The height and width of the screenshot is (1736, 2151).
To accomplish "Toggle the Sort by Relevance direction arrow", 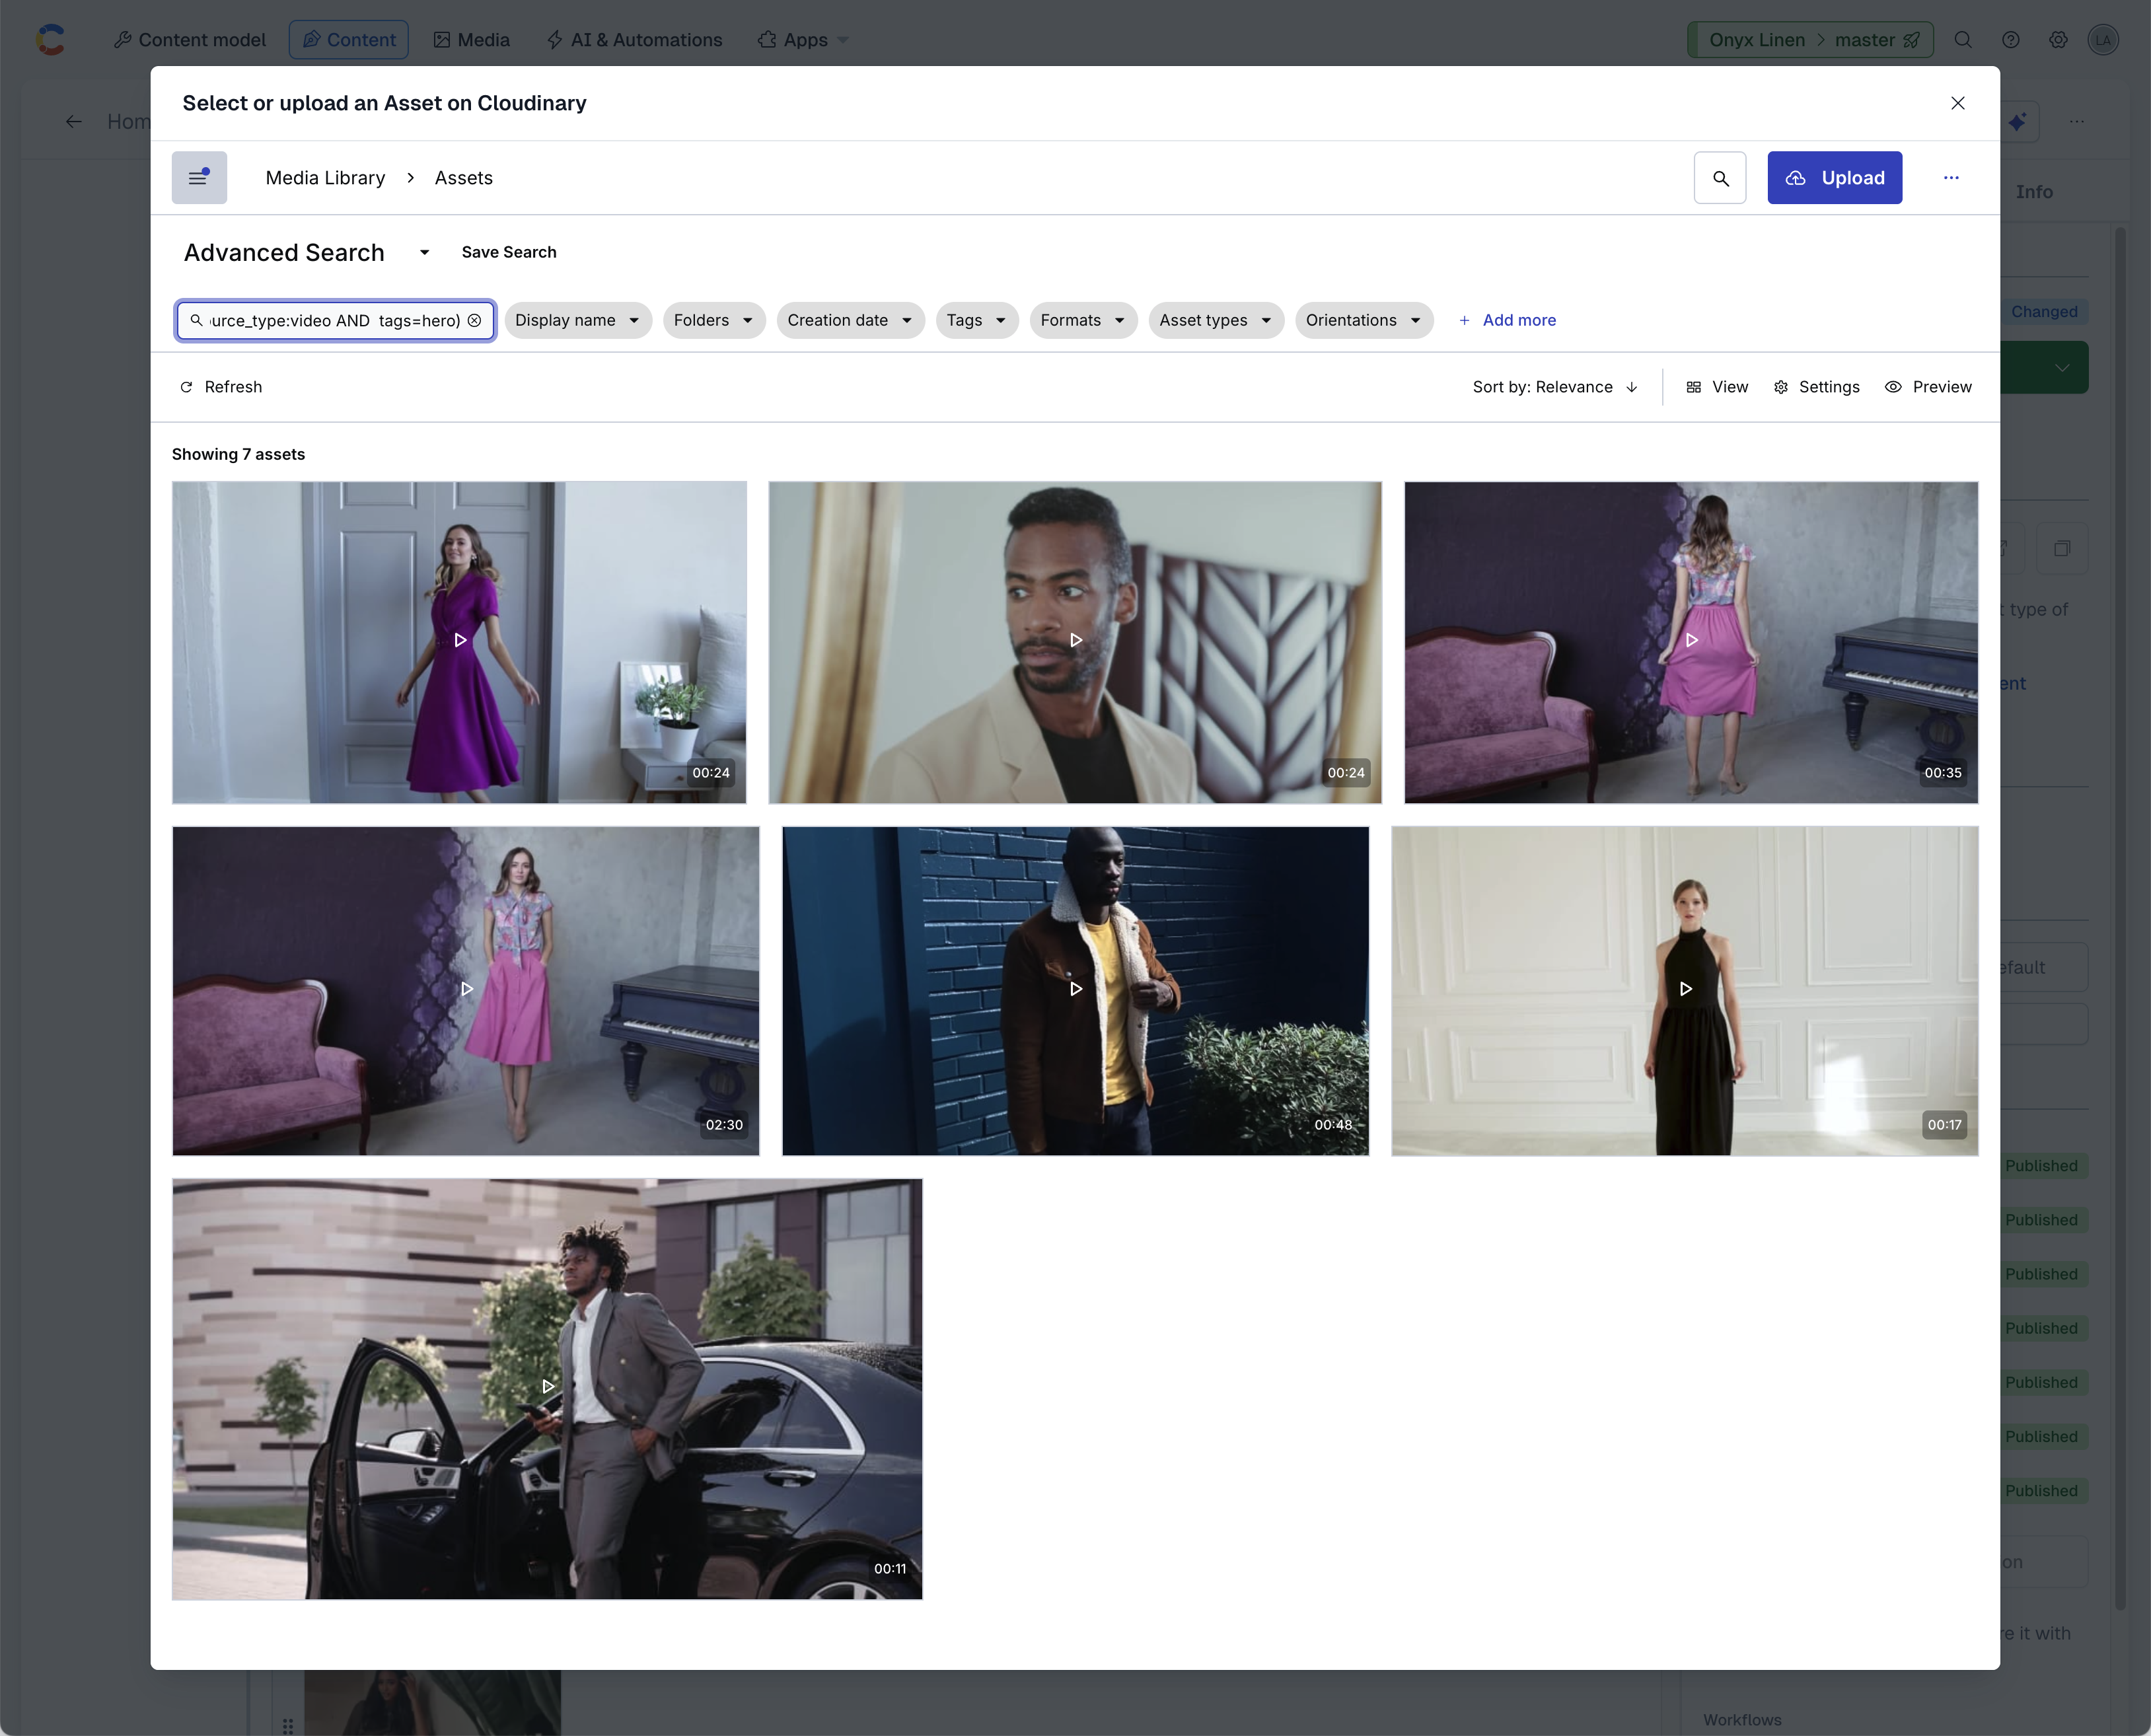I will click(x=1632, y=387).
